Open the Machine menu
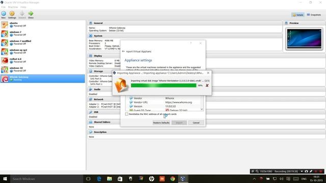This screenshot has width=326, height=183. point(13,7)
